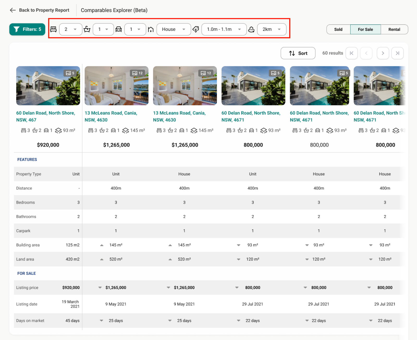
Task: Click the property type house icon
Action: point(151,29)
